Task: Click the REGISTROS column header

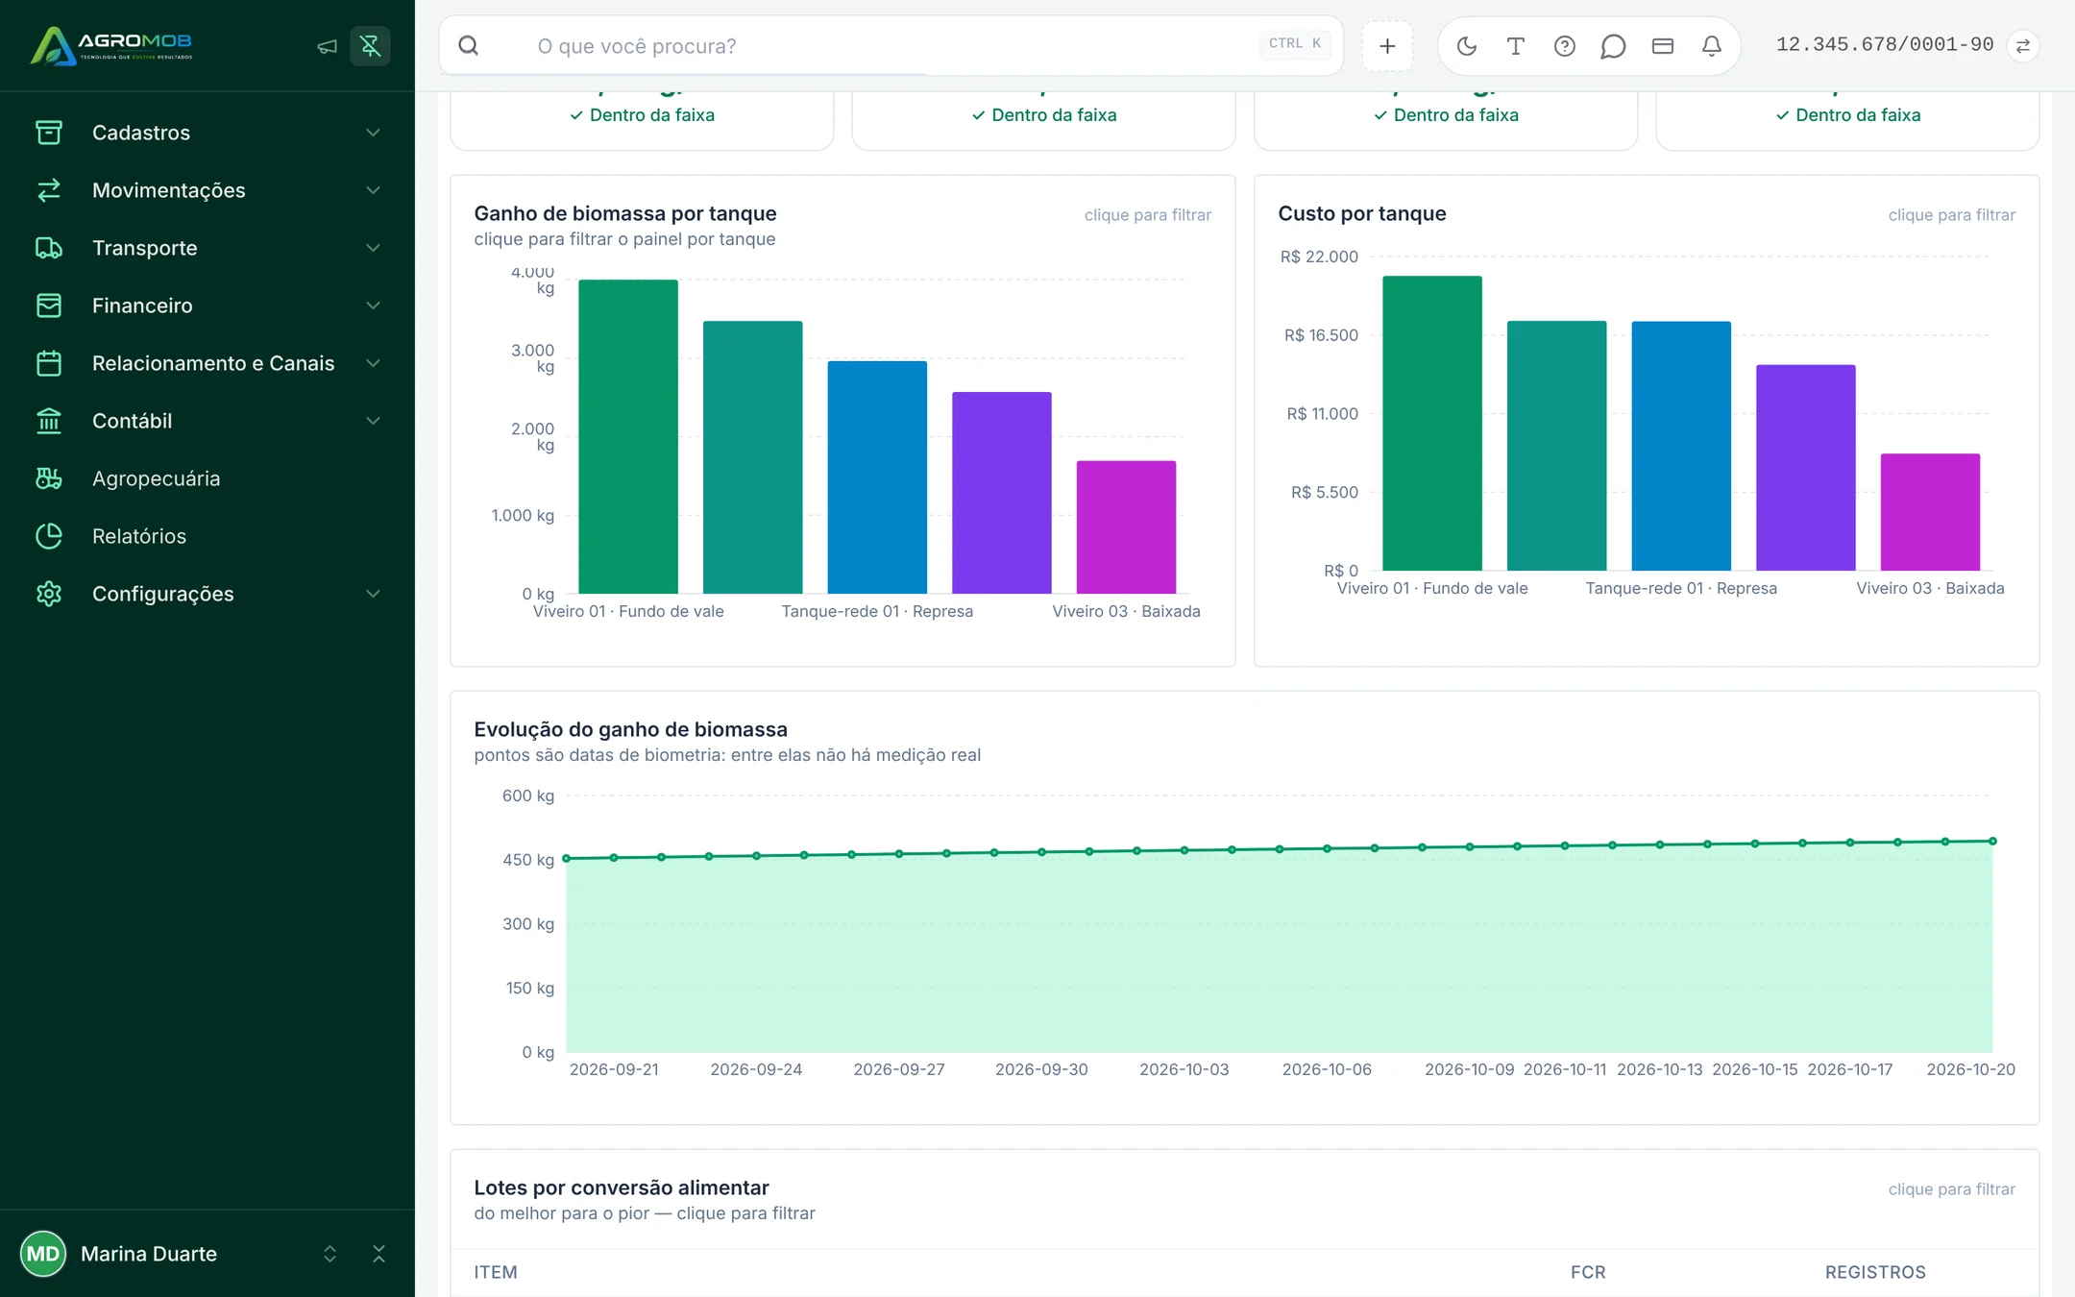Action: [1875, 1272]
